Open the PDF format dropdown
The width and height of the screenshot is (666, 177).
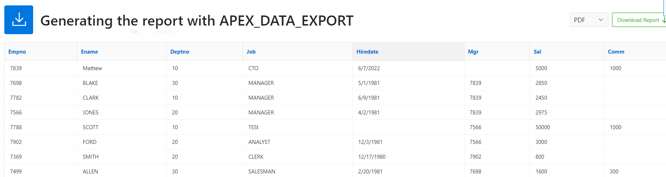click(589, 20)
